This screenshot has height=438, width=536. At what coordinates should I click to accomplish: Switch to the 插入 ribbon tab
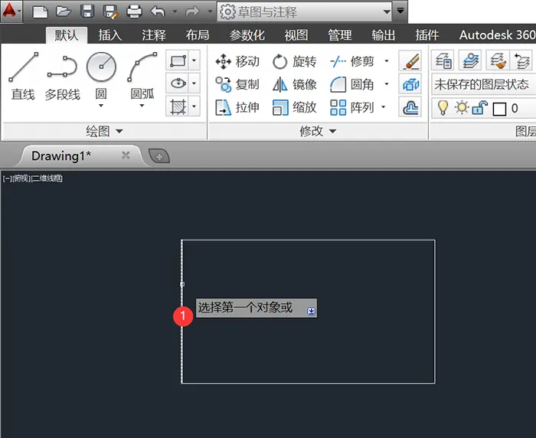pos(110,35)
